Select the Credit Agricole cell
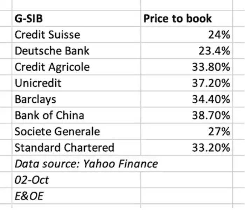 click(x=76, y=67)
